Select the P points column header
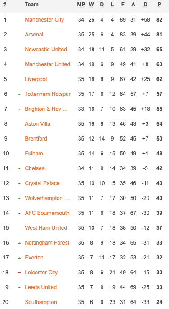This screenshot has height=309, width=169. [159, 5]
